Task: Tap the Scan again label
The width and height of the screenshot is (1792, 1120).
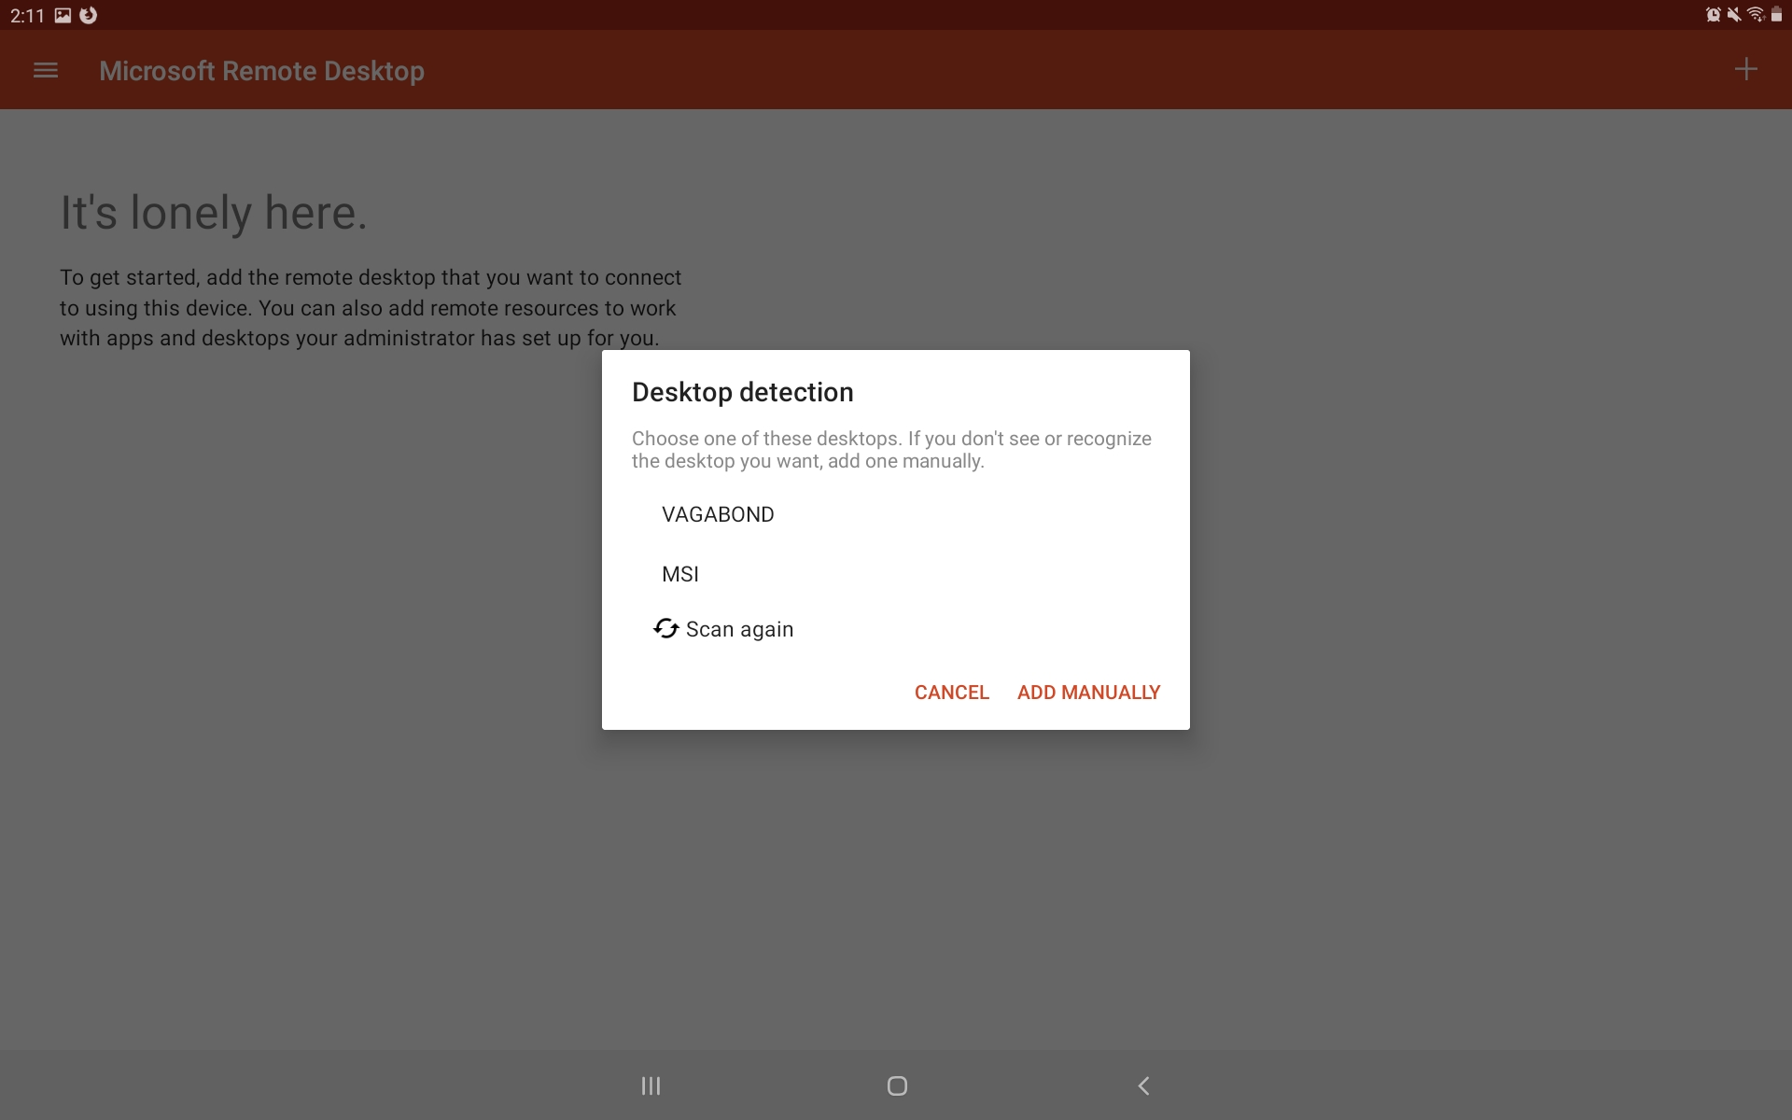Action: click(x=739, y=629)
